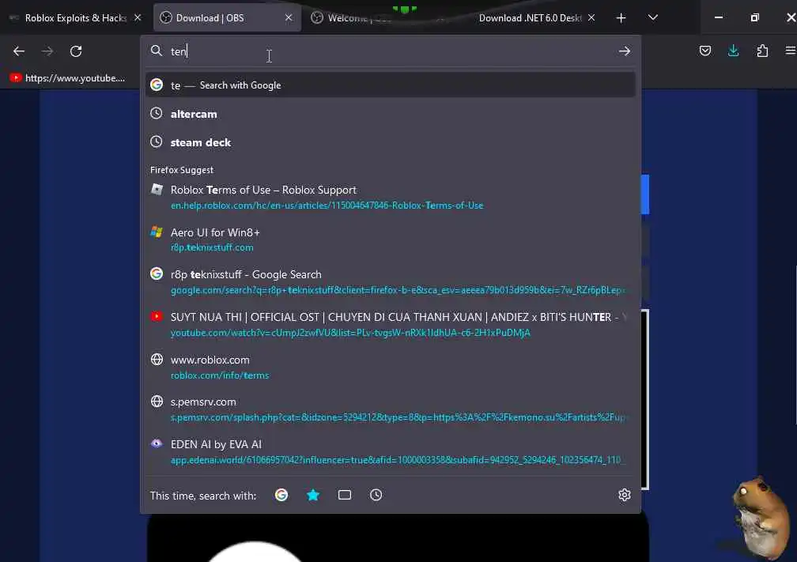Open Roblox Terms of Use suggestion
797x562 pixels.
[x=391, y=197]
